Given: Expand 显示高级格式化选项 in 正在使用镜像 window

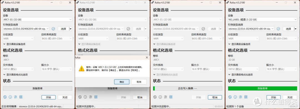Looking at the screenshot, I should pos(16,75).
